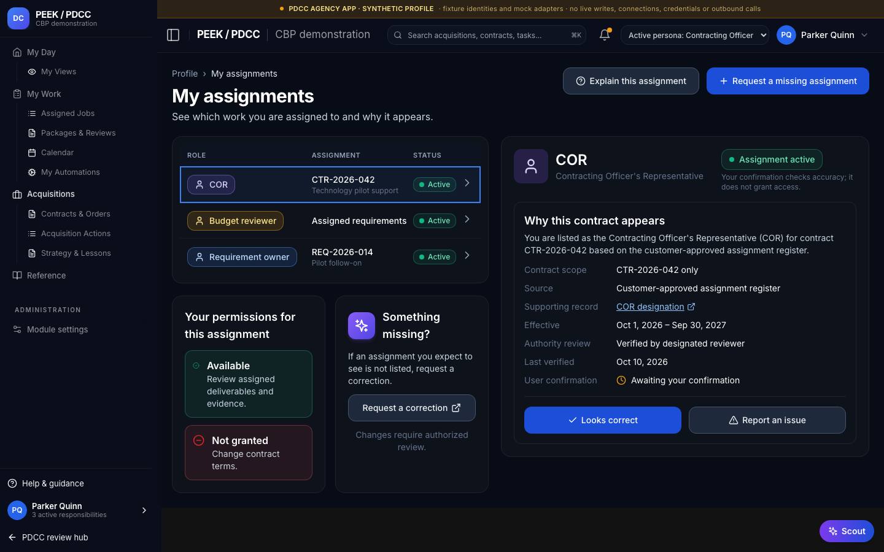The image size is (884, 552).
Task: Click the awaiting confirmation clock icon
Action: pyautogui.click(x=621, y=380)
